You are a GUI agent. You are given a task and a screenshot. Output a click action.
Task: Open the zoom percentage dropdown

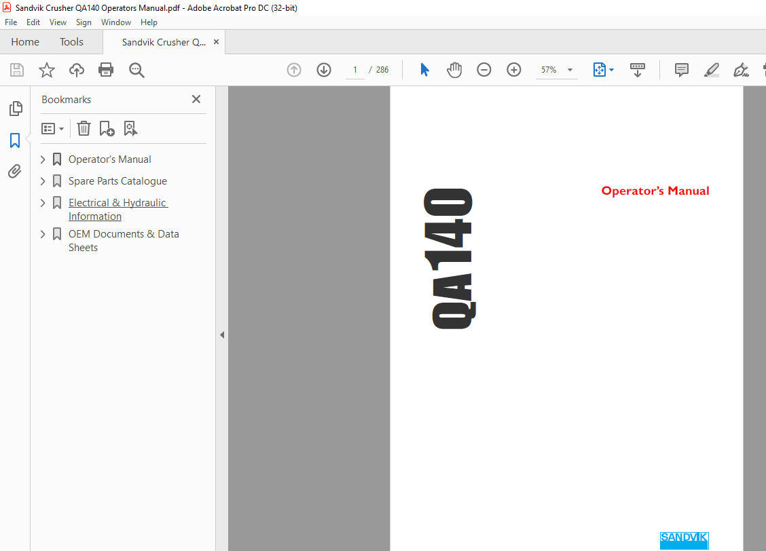pyautogui.click(x=570, y=69)
